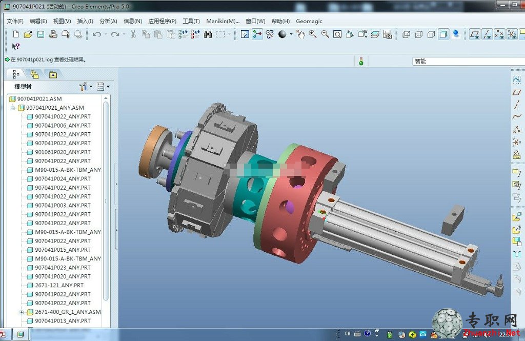Print the model with the printer icon
The height and width of the screenshot is (341, 525).
tap(53, 34)
